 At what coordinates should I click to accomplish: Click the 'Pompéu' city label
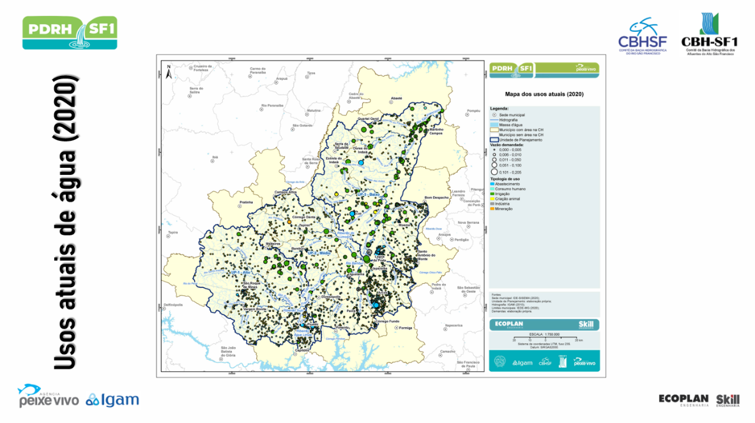coord(473,110)
